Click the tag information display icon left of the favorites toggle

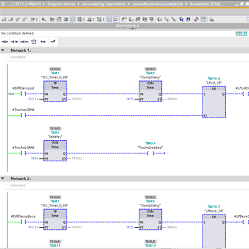[99, 19]
